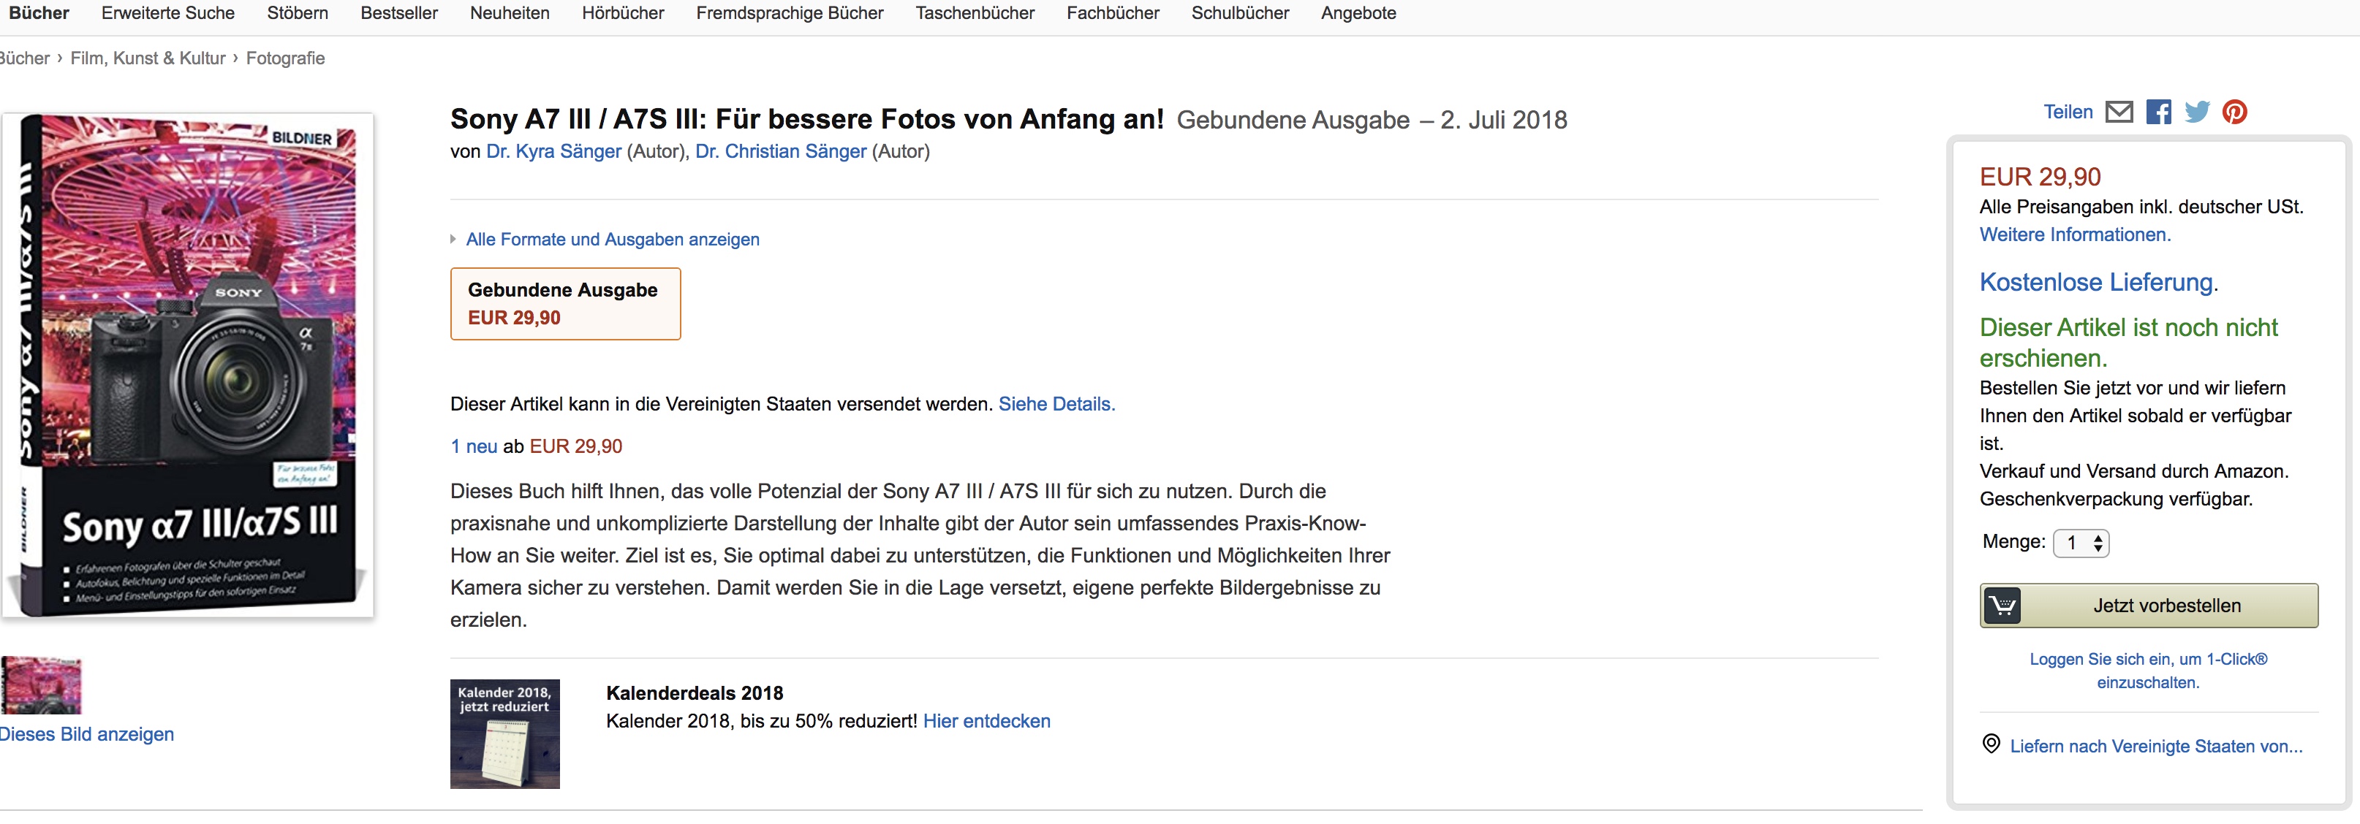Click the small book cover thumbnail
This screenshot has width=2360, height=824.
(41, 686)
